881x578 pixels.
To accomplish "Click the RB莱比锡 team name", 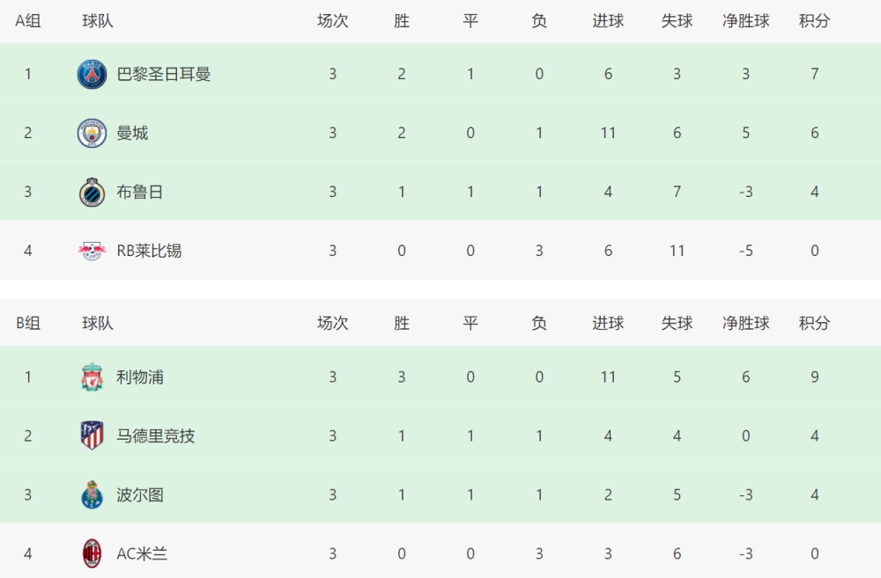I will (x=149, y=251).
